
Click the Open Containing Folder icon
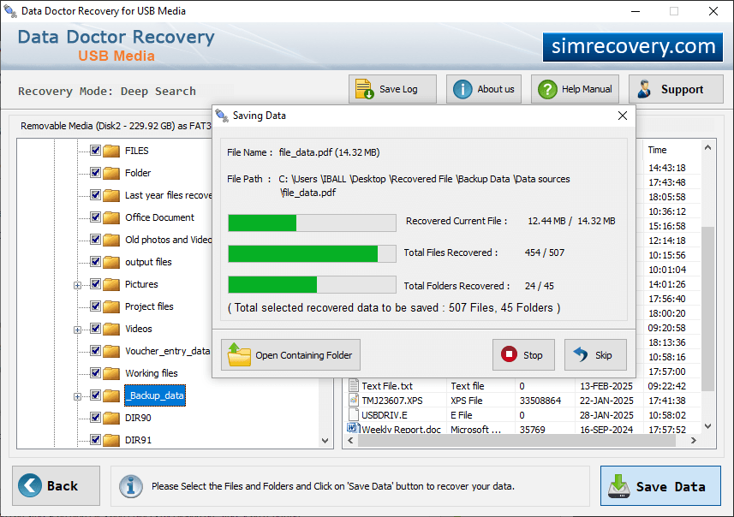[x=239, y=354]
